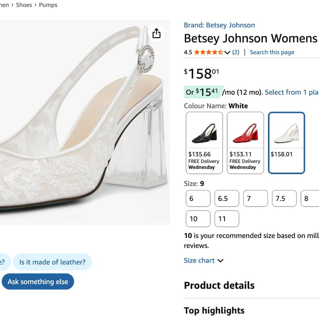Click the Or $15.41 monthly price badge
Screen dimensions: 319x319
204,92
